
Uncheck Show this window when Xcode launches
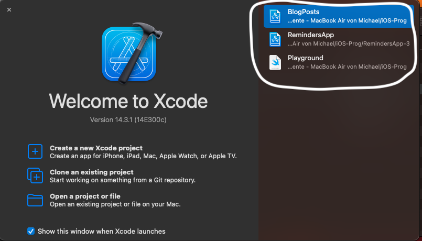click(x=31, y=231)
